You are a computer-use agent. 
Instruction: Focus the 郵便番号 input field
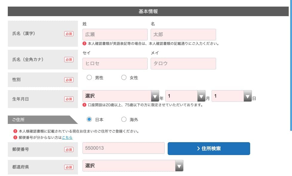[x=124, y=148]
